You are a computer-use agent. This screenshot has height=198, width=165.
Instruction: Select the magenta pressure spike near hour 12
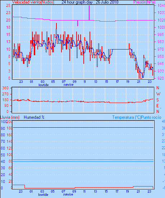pos(89,13)
